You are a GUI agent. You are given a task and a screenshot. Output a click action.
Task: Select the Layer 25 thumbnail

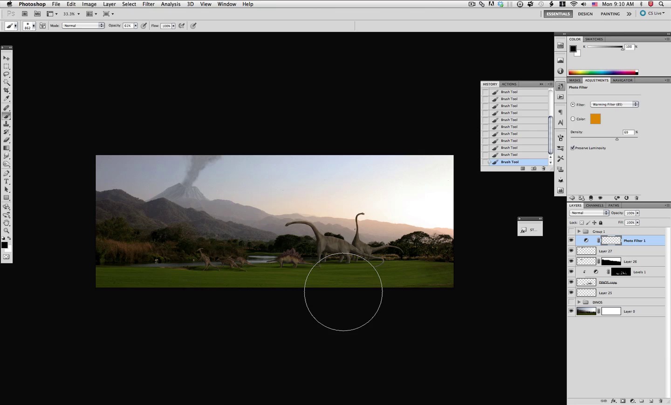click(x=586, y=292)
